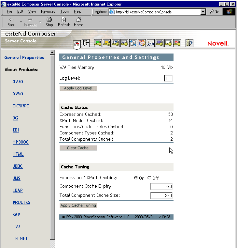Click the document transfer arrows icon
Image resolution: width=237 pixels, height=248 pixels.
click(133, 43)
